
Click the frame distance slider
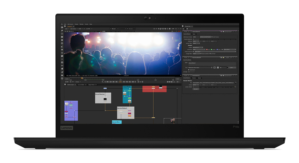[x=218, y=39]
